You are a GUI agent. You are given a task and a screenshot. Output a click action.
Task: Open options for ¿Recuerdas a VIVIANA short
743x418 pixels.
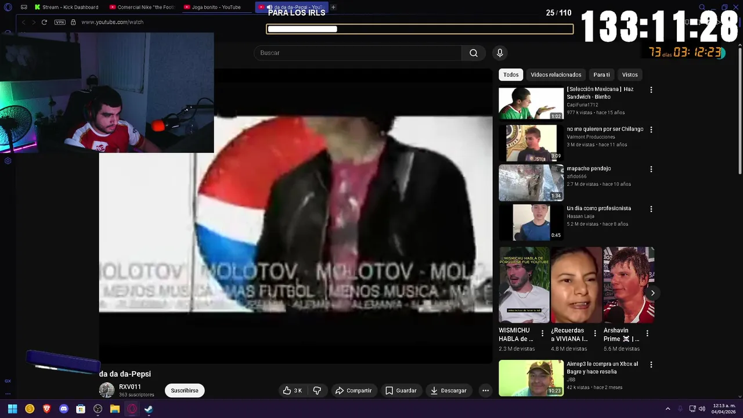pyautogui.click(x=595, y=333)
